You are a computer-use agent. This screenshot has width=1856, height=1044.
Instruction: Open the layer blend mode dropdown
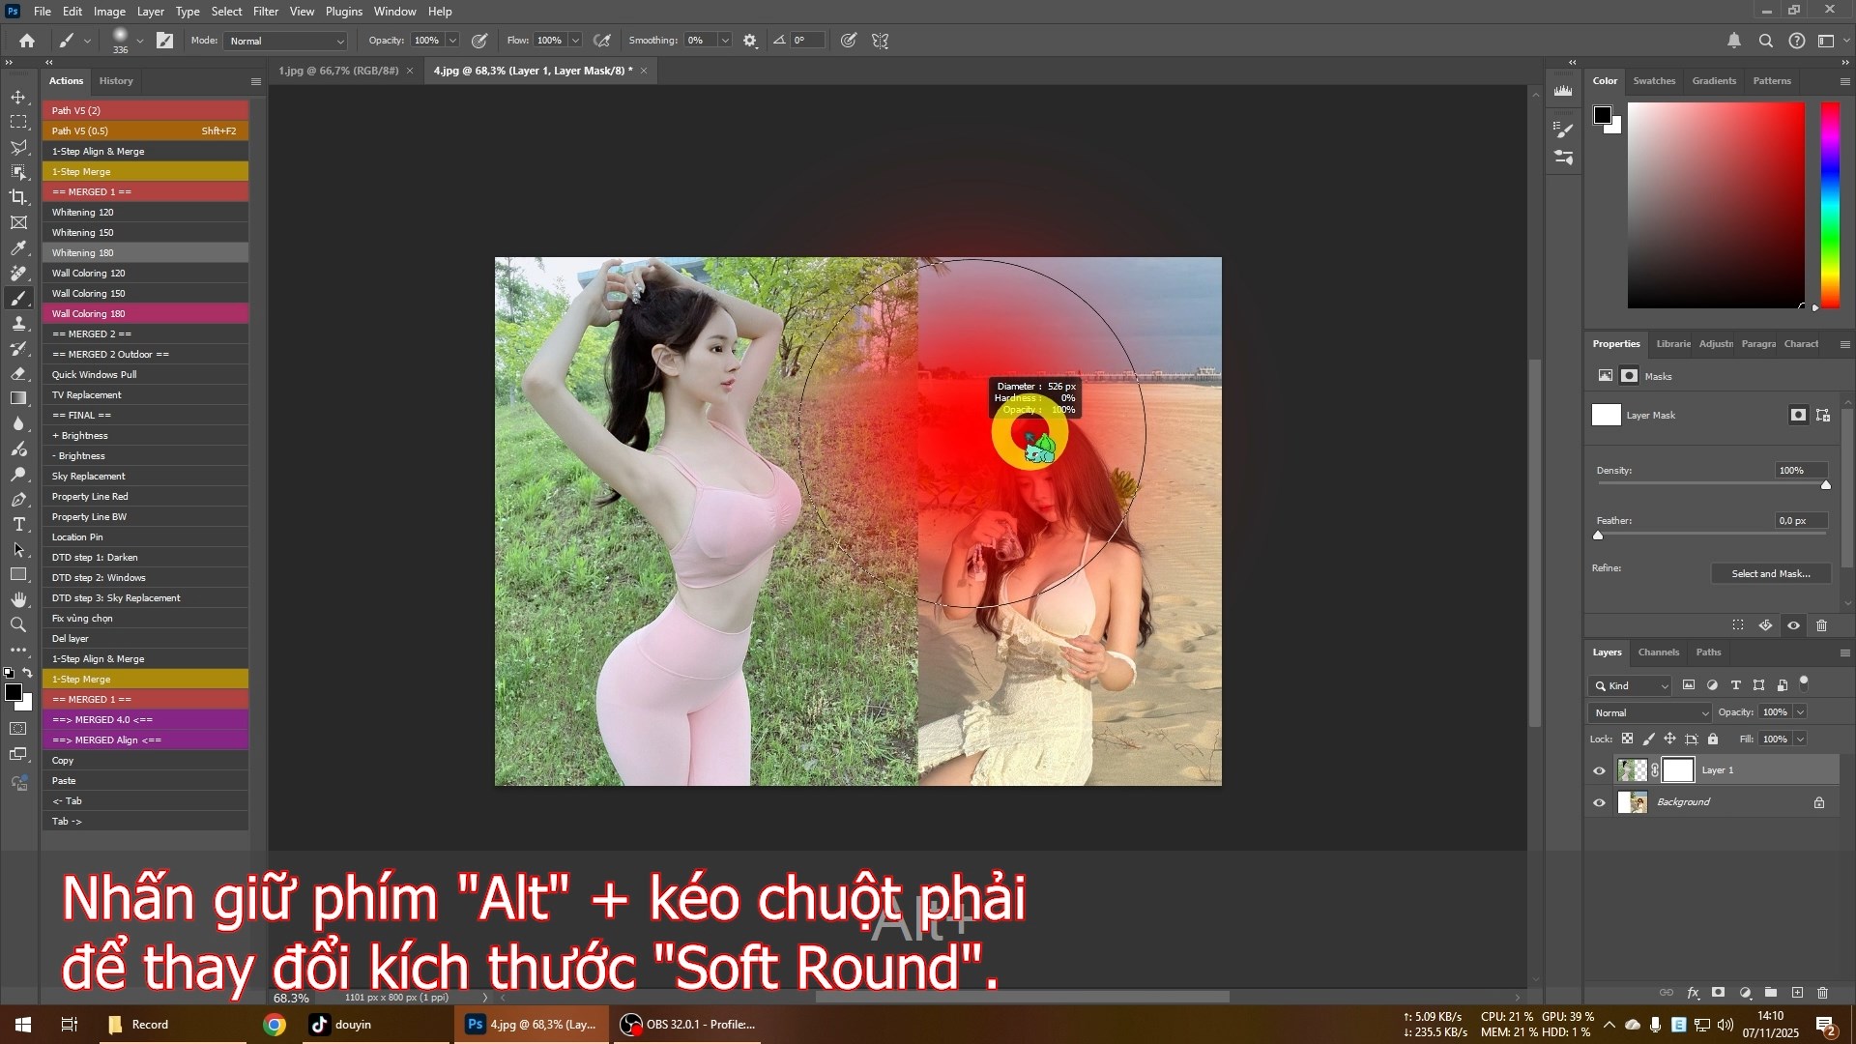point(1648,712)
